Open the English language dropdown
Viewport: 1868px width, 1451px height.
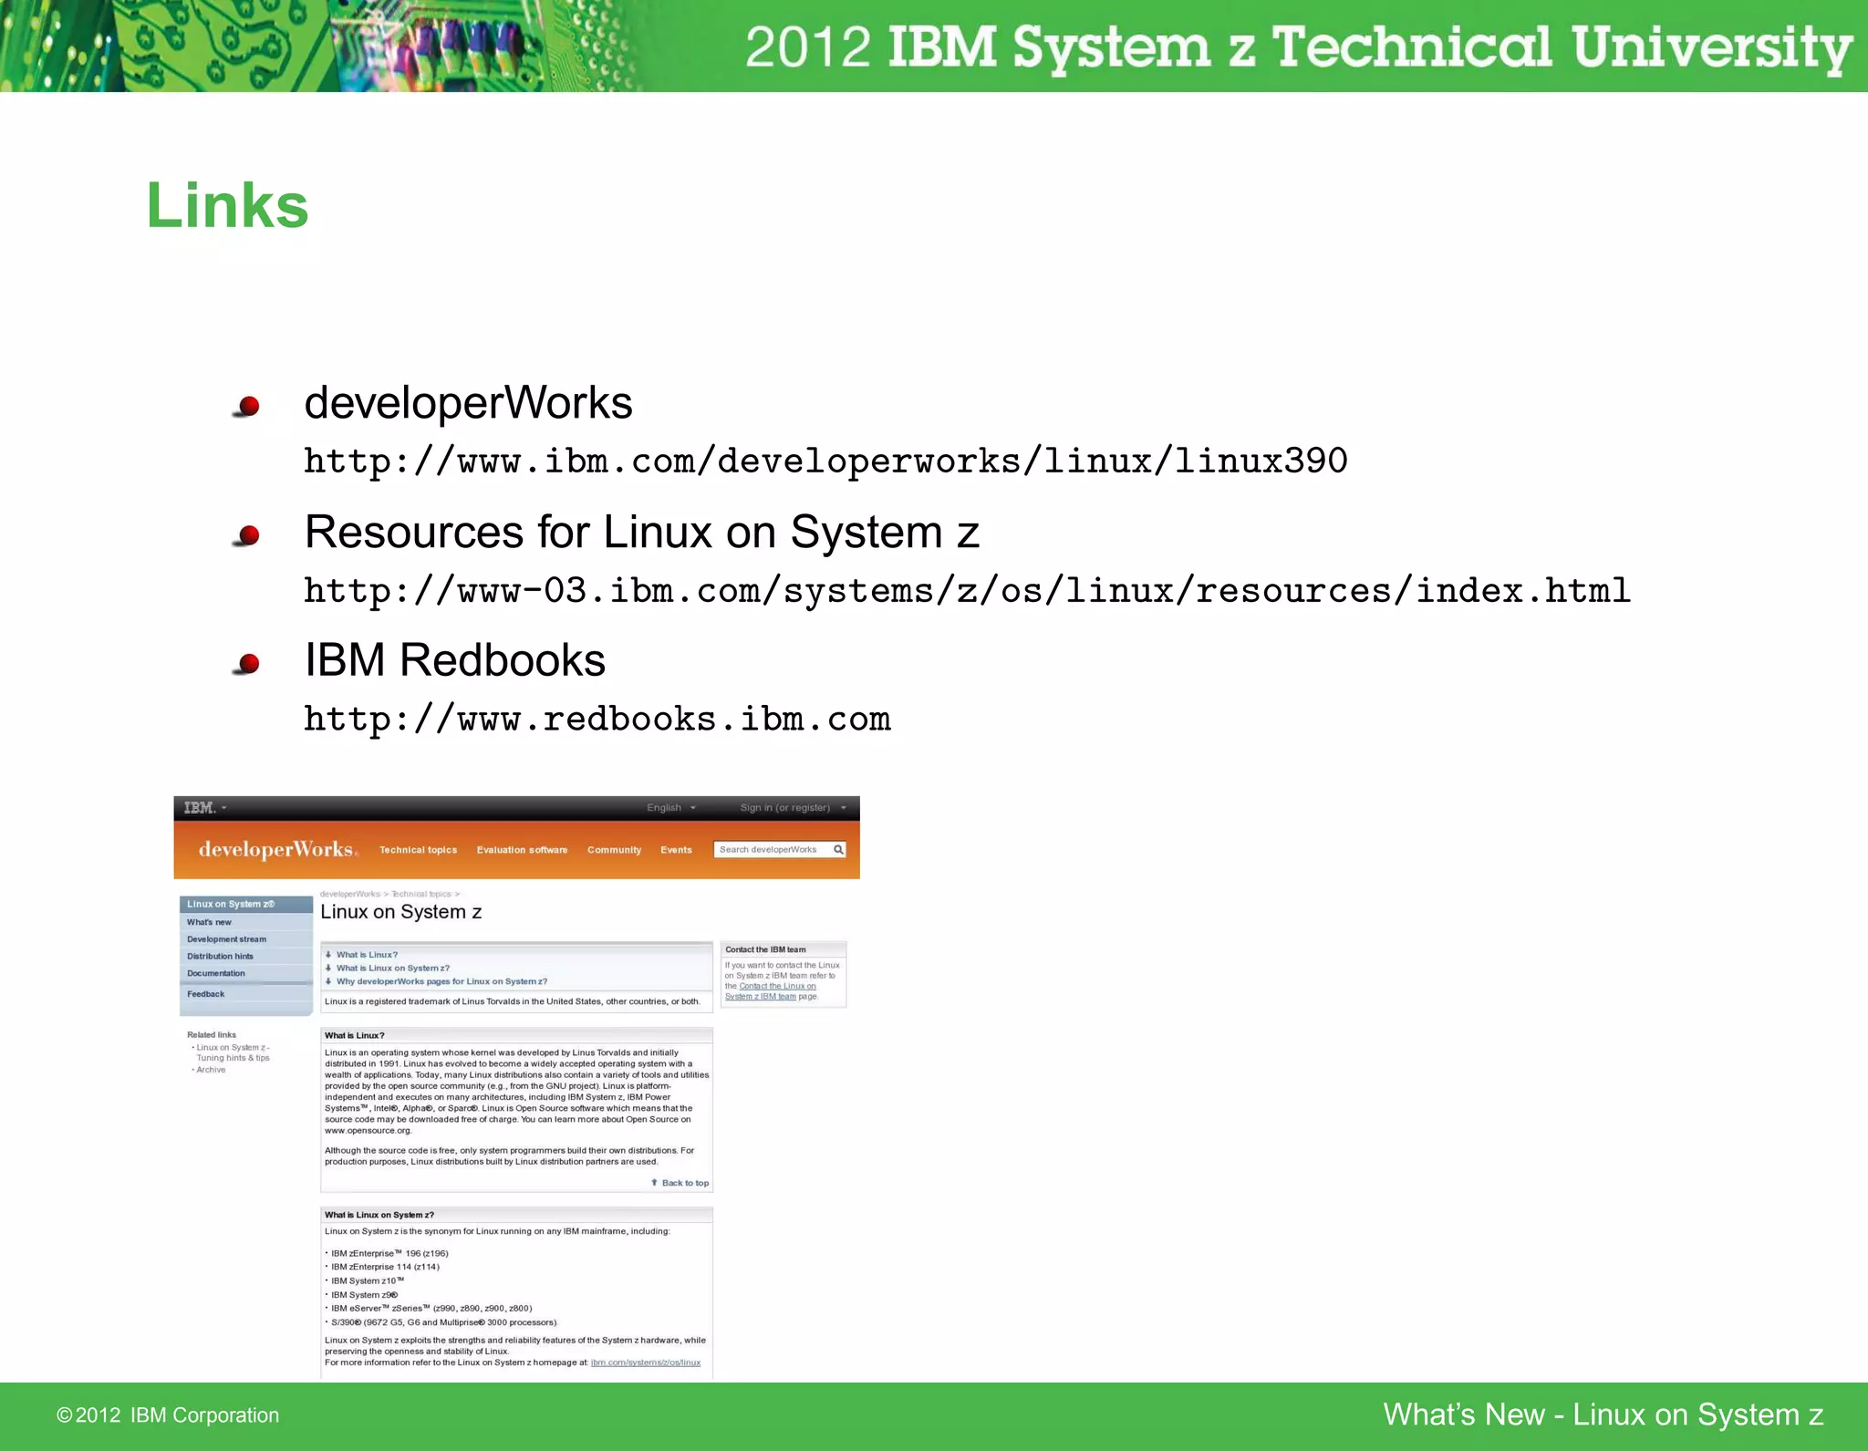(671, 808)
